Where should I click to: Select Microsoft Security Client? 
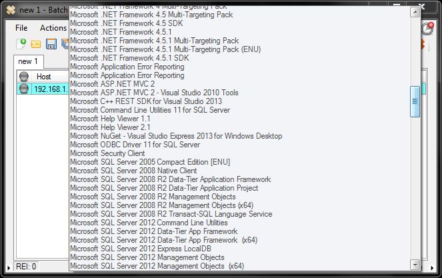[x=107, y=153]
